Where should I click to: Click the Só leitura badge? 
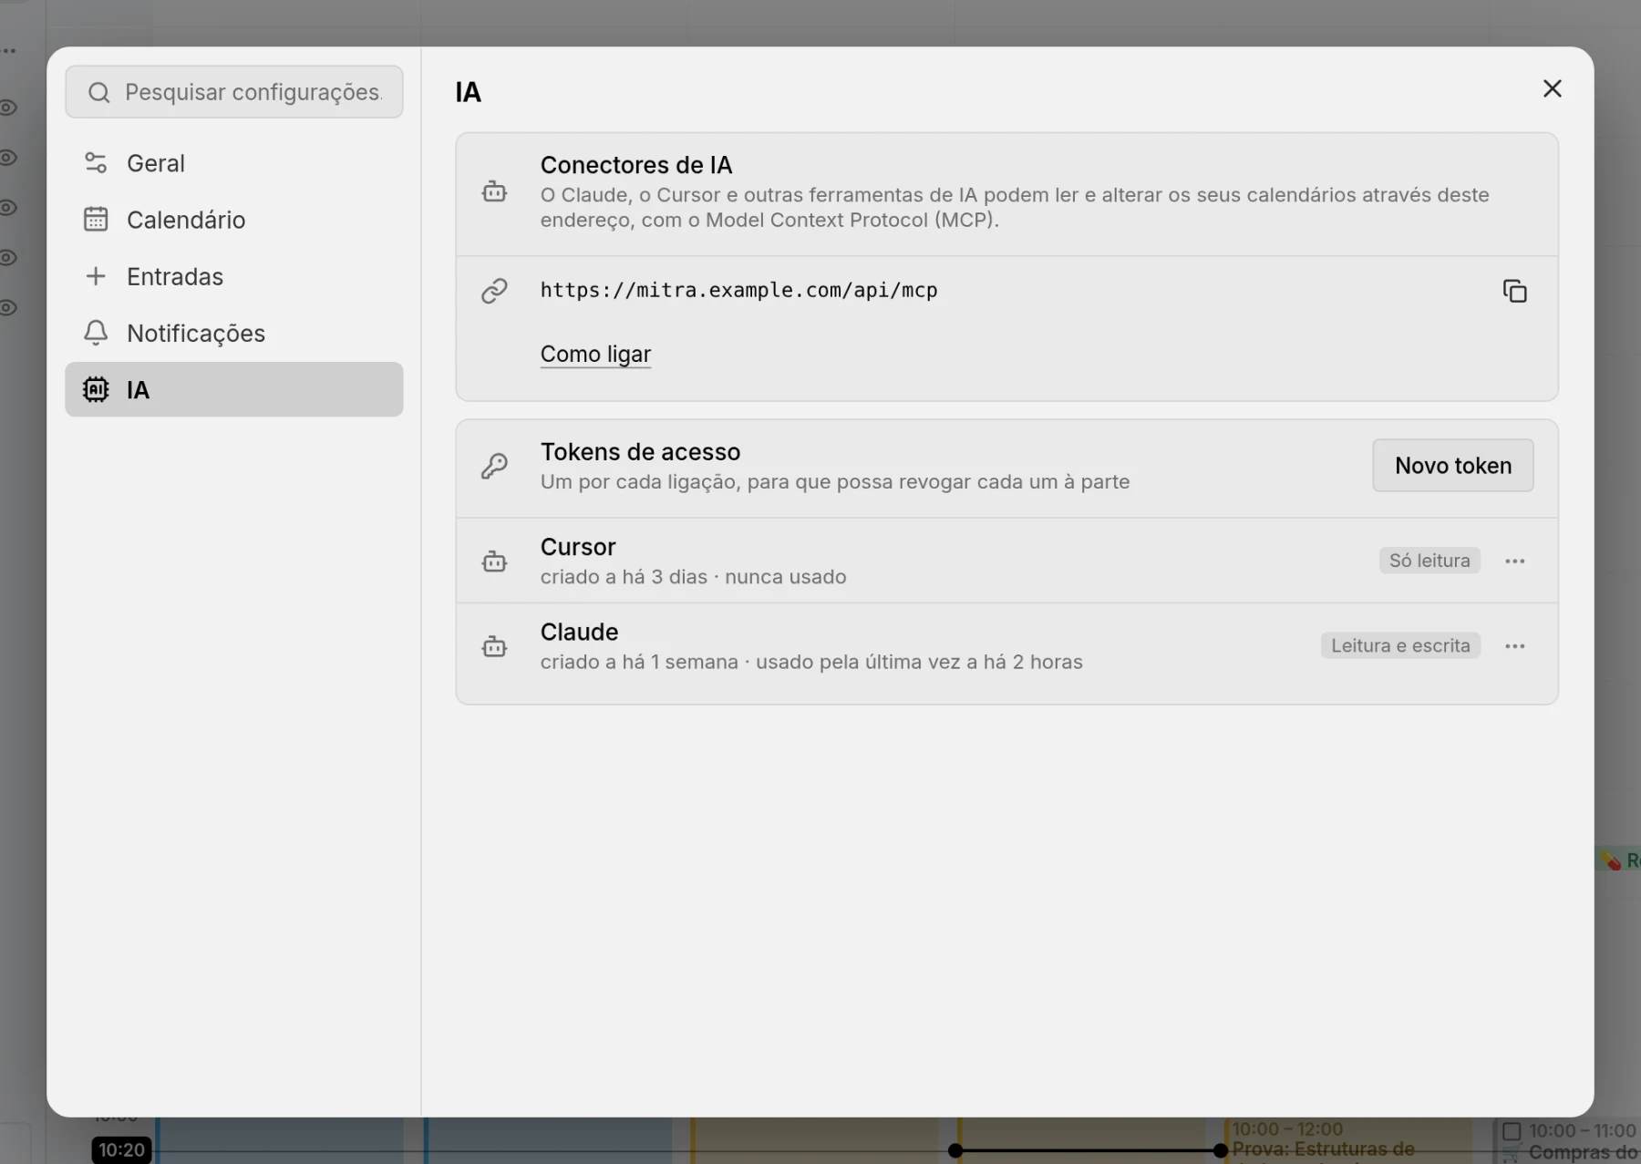point(1429,561)
